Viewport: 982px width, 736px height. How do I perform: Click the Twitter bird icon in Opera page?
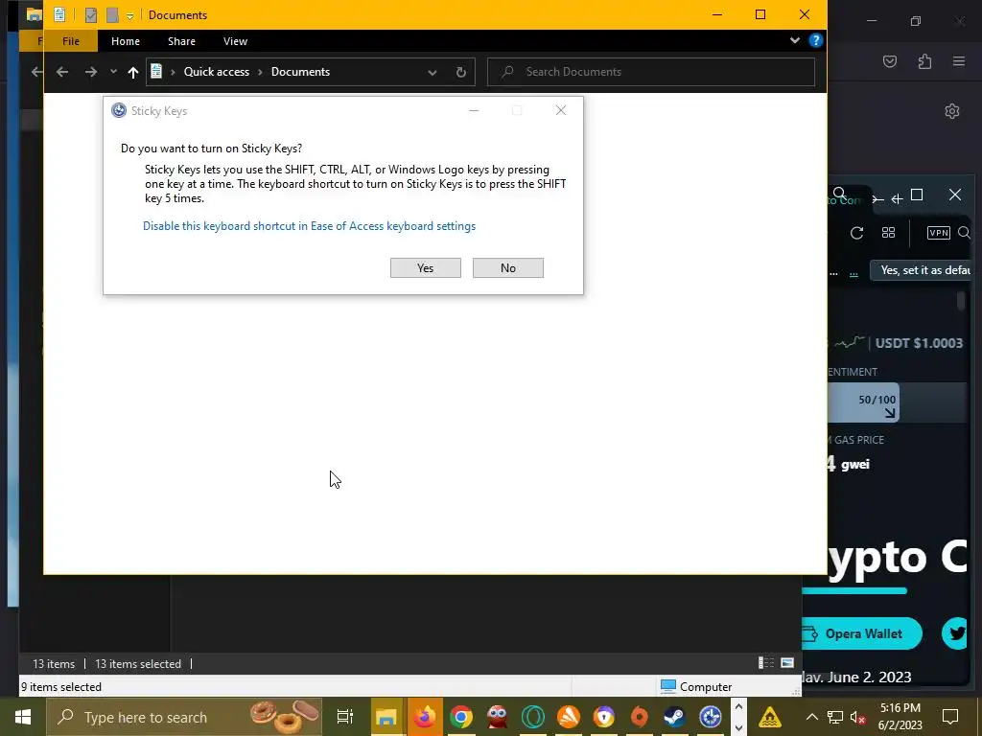956,633
